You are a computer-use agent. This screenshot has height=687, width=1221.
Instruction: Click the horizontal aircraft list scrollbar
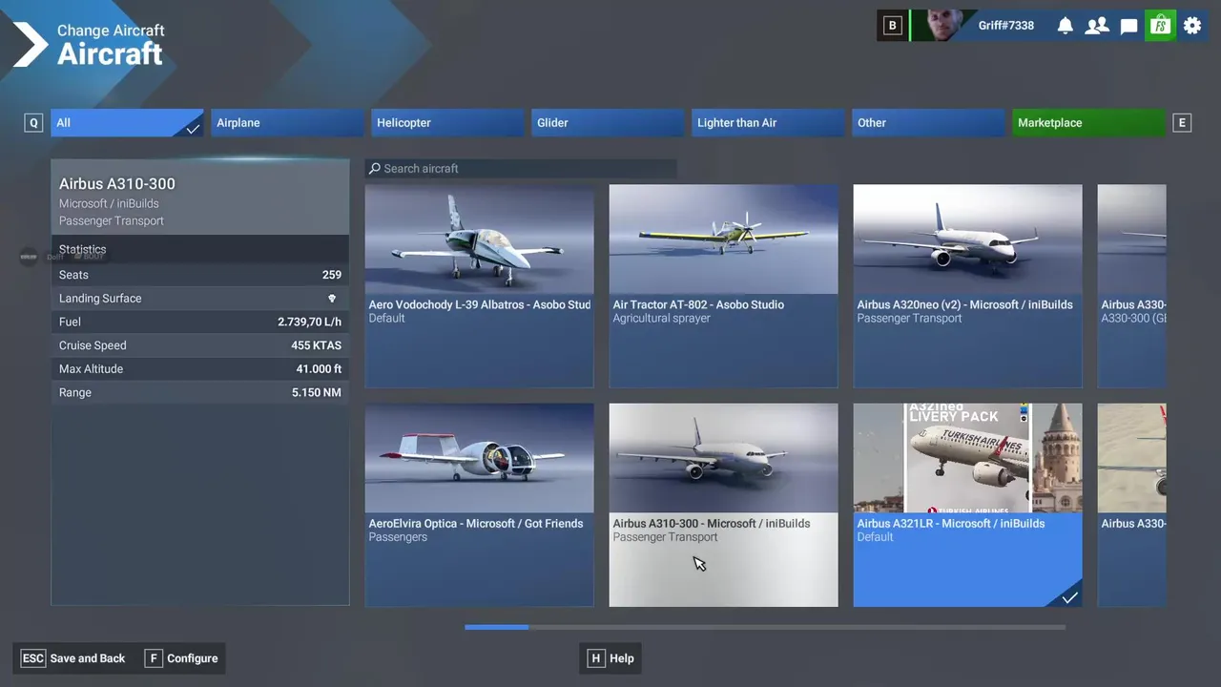point(765,627)
